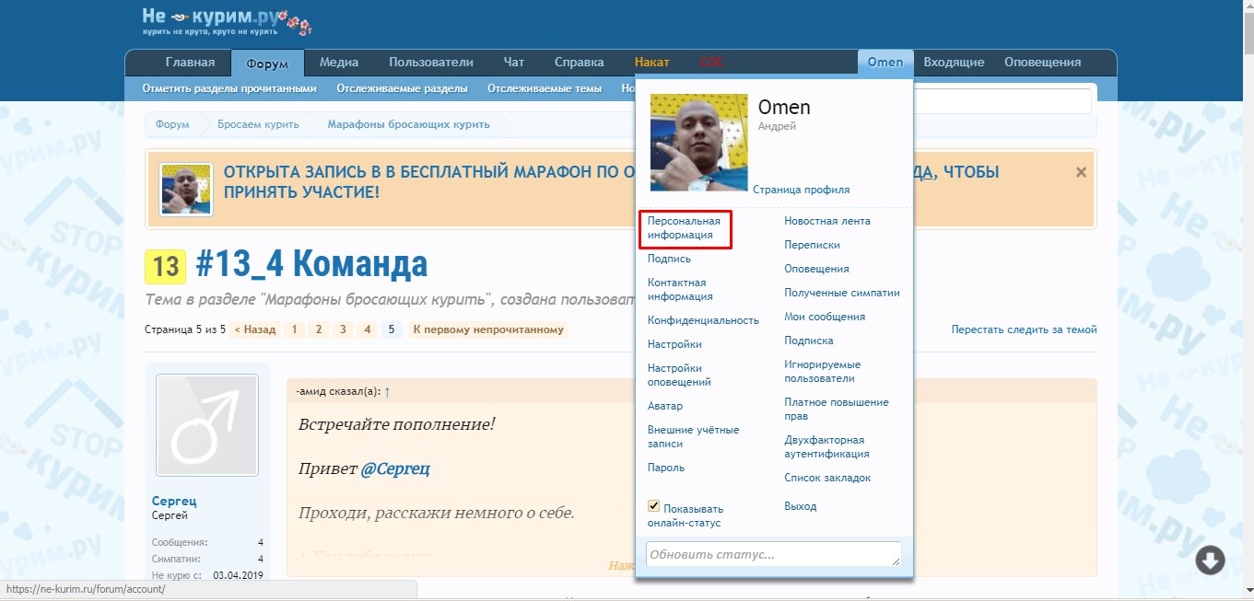
Task: Open Omen's profile photo in dropdown
Action: [x=699, y=143]
